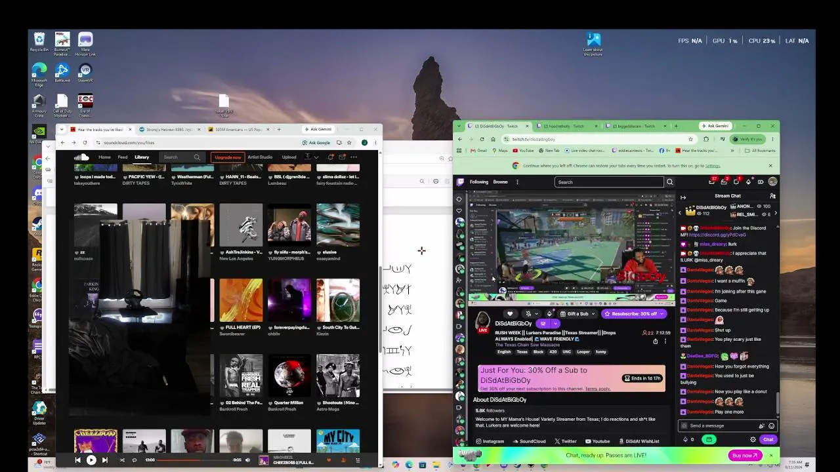Open SoundCloud Chrome tab search dropdown
The image size is (840, 472).
60,129
